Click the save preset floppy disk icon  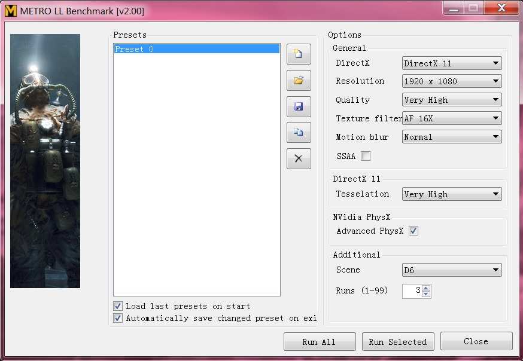[299, 106]
